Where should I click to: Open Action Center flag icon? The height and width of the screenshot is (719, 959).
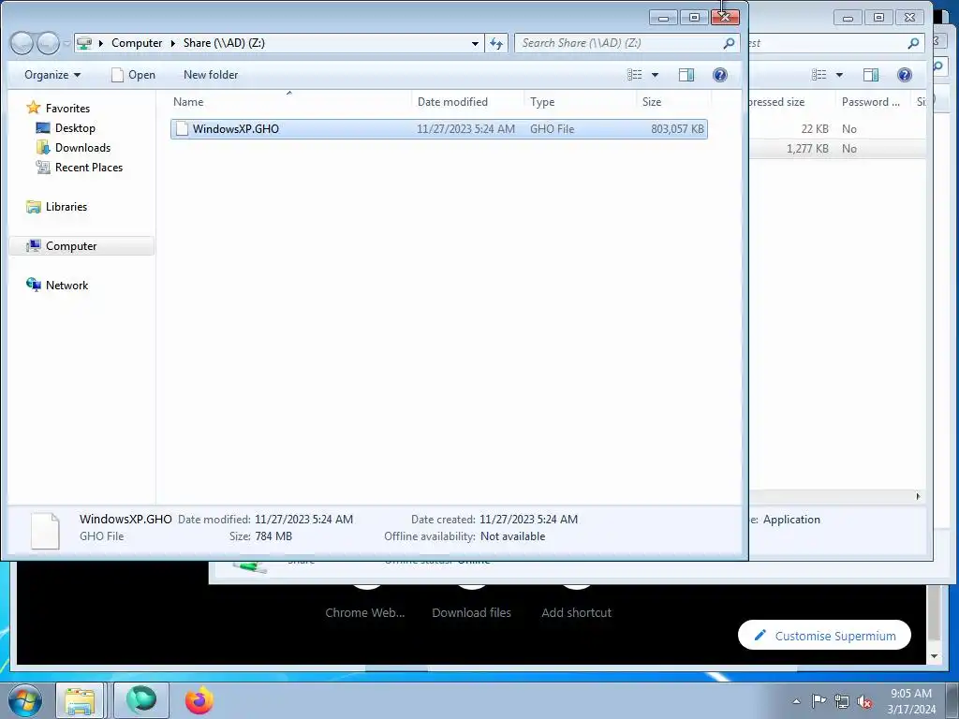coord(819,701)
